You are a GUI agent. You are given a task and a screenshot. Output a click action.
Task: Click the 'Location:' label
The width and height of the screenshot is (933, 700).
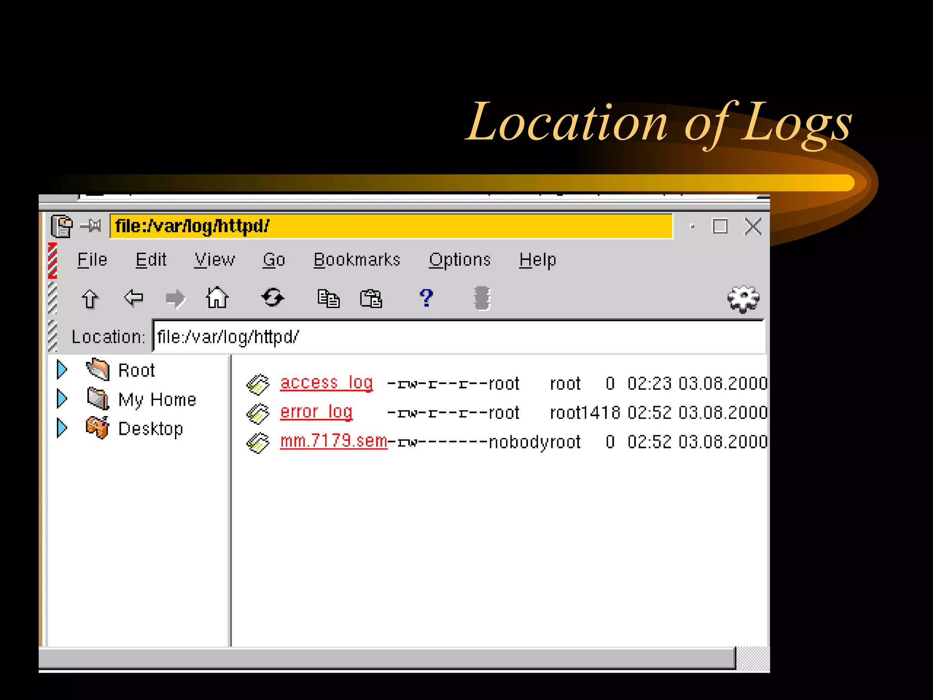pyautogui.click(x=108, y=337)
